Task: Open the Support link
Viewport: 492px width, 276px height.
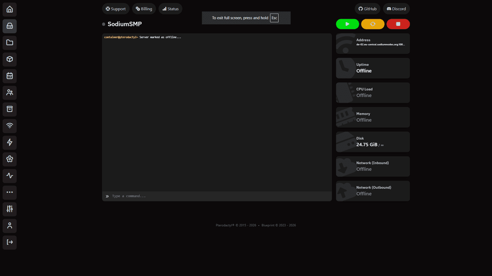Action: (115, 9)
